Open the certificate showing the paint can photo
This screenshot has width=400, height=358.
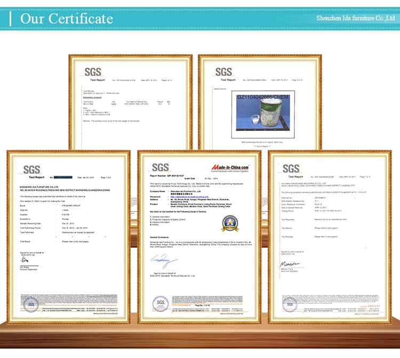click(x=260, y=102)
